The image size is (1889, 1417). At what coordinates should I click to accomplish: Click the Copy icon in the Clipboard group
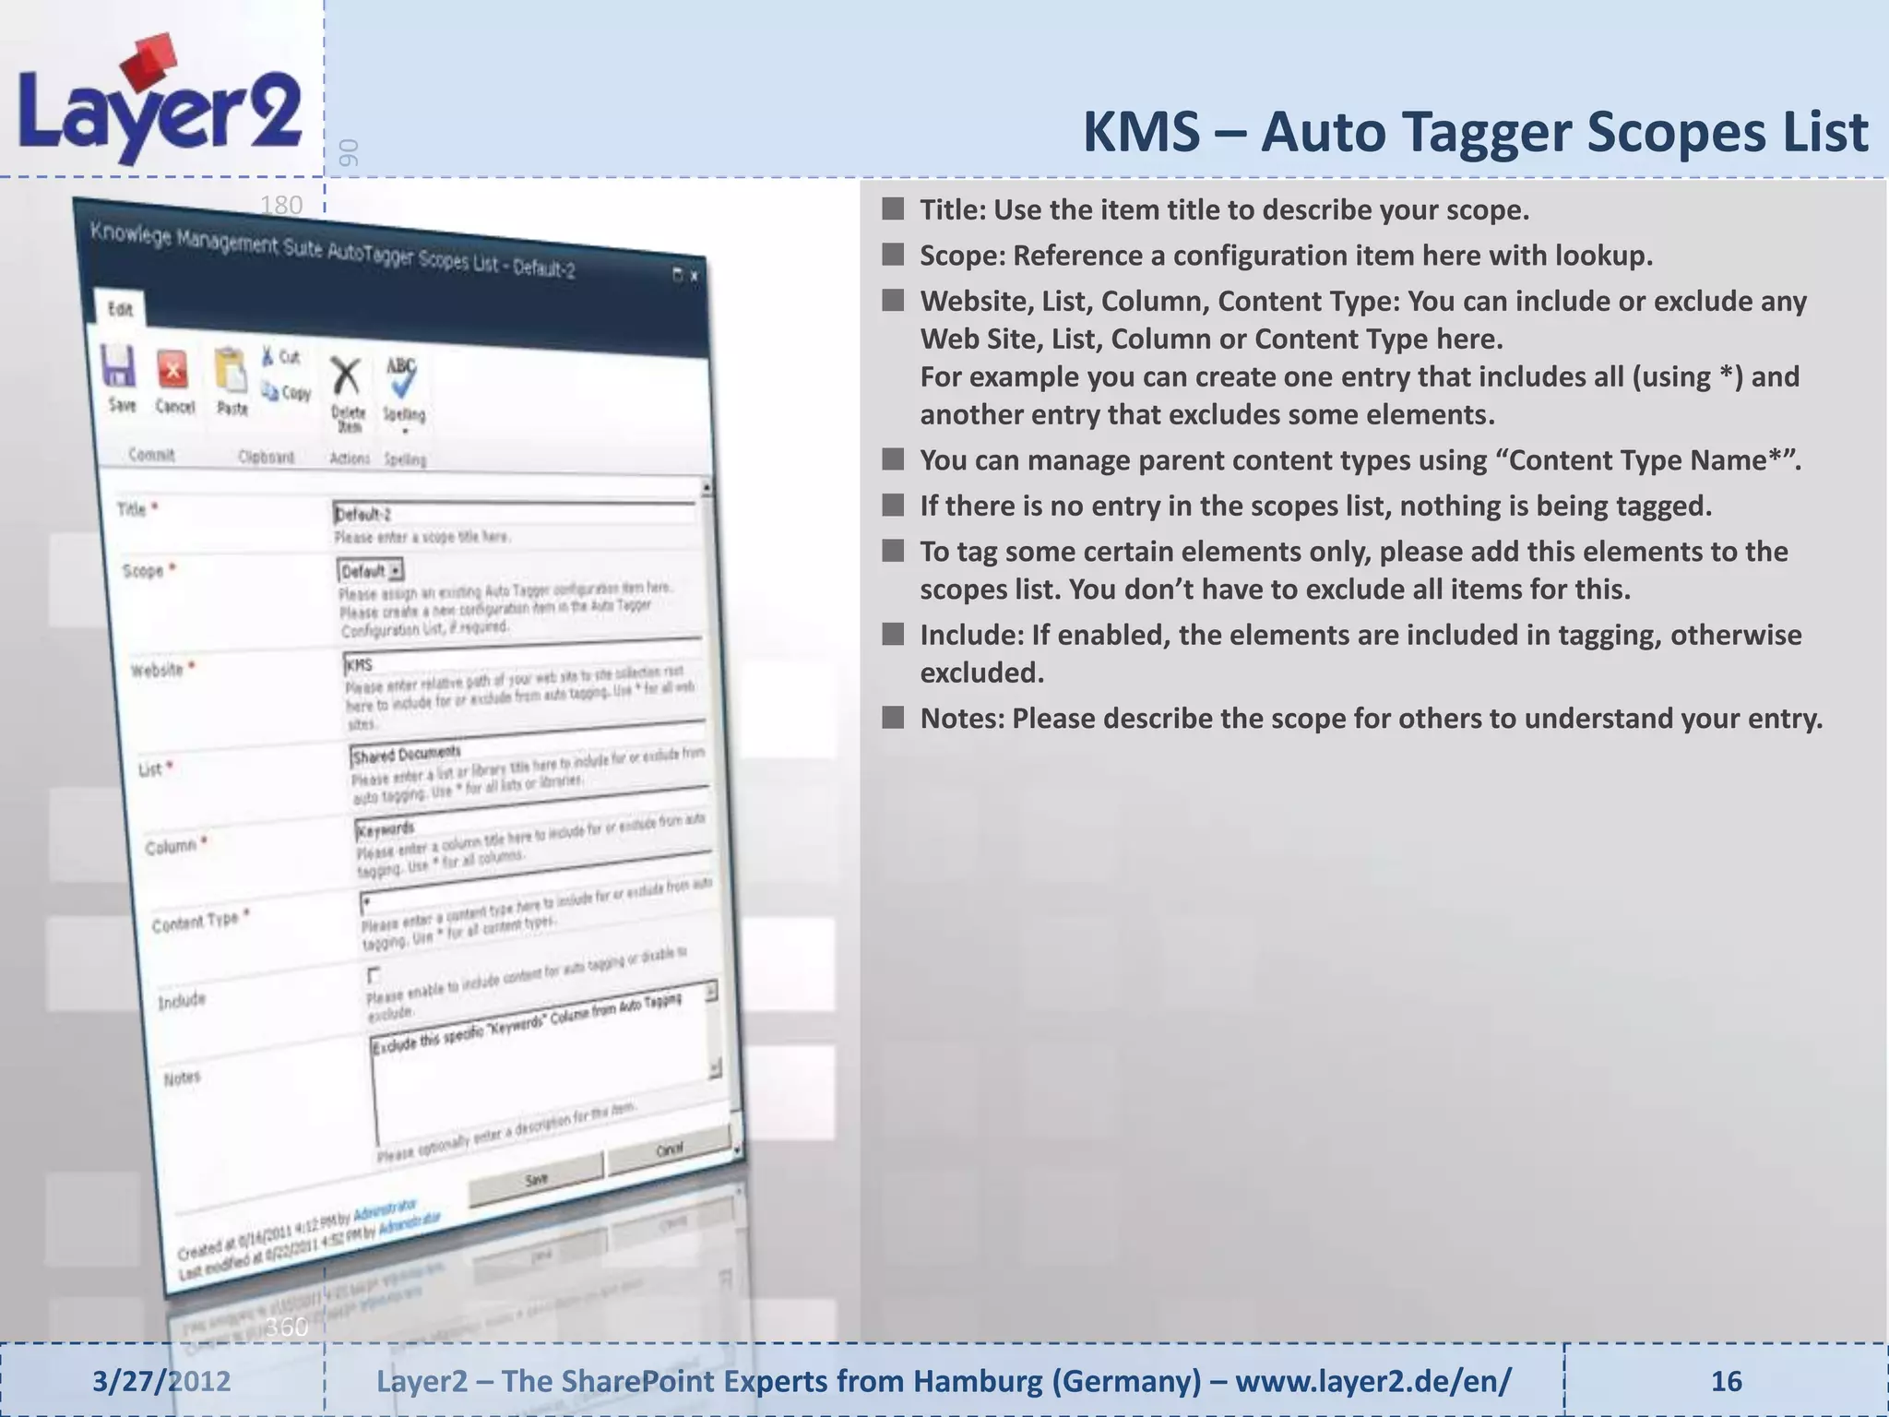click(270, 391)
